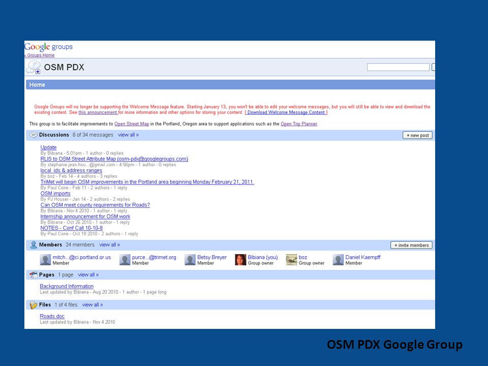
Task: Open the Update discussion
Action: pos(49,147)
